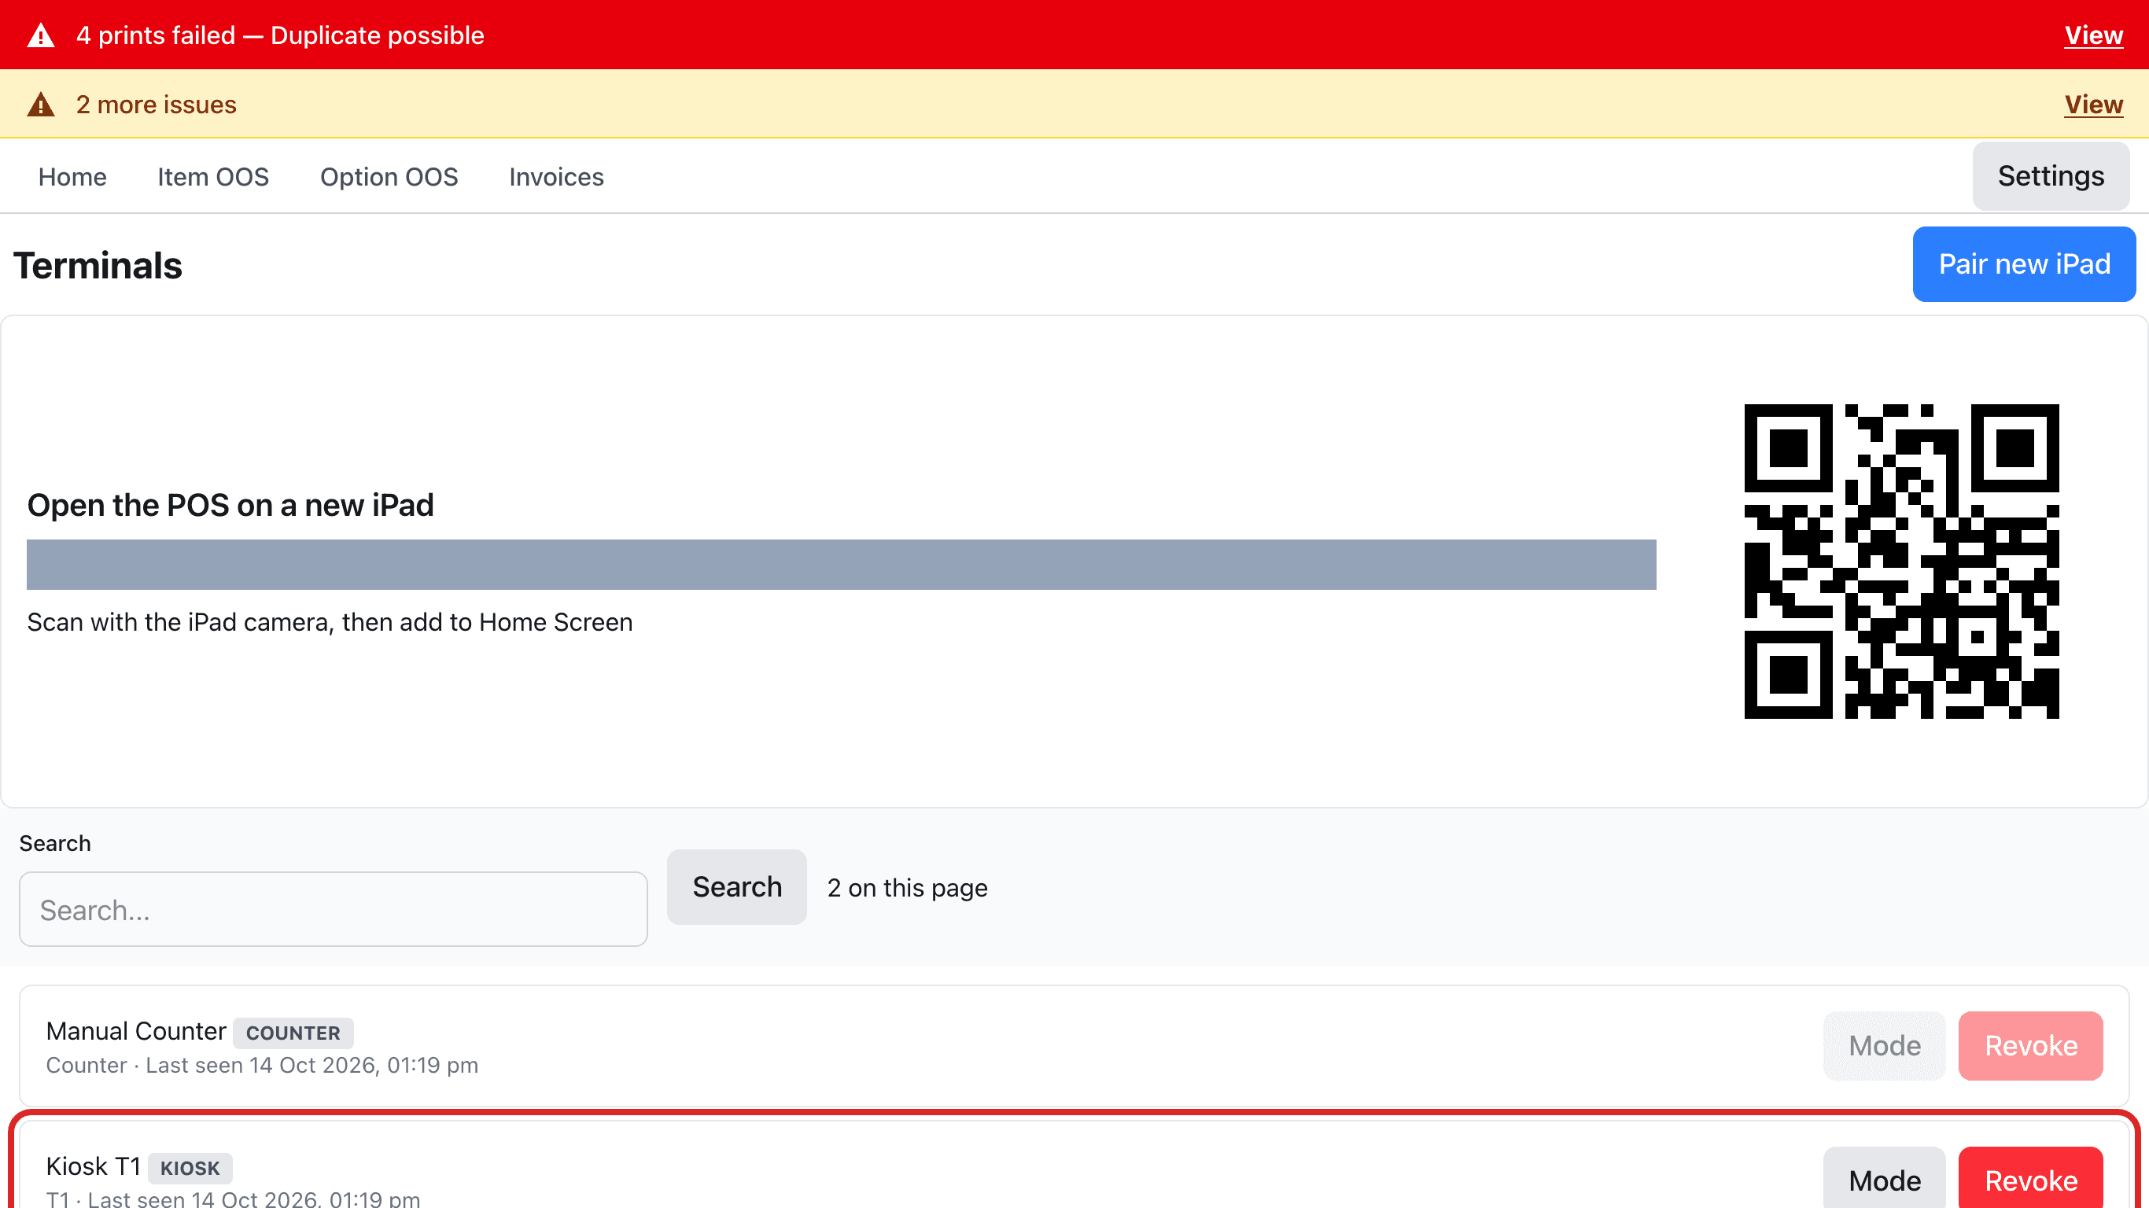Revoke the Manual Counter terminal

(x=2030, y=1045)
